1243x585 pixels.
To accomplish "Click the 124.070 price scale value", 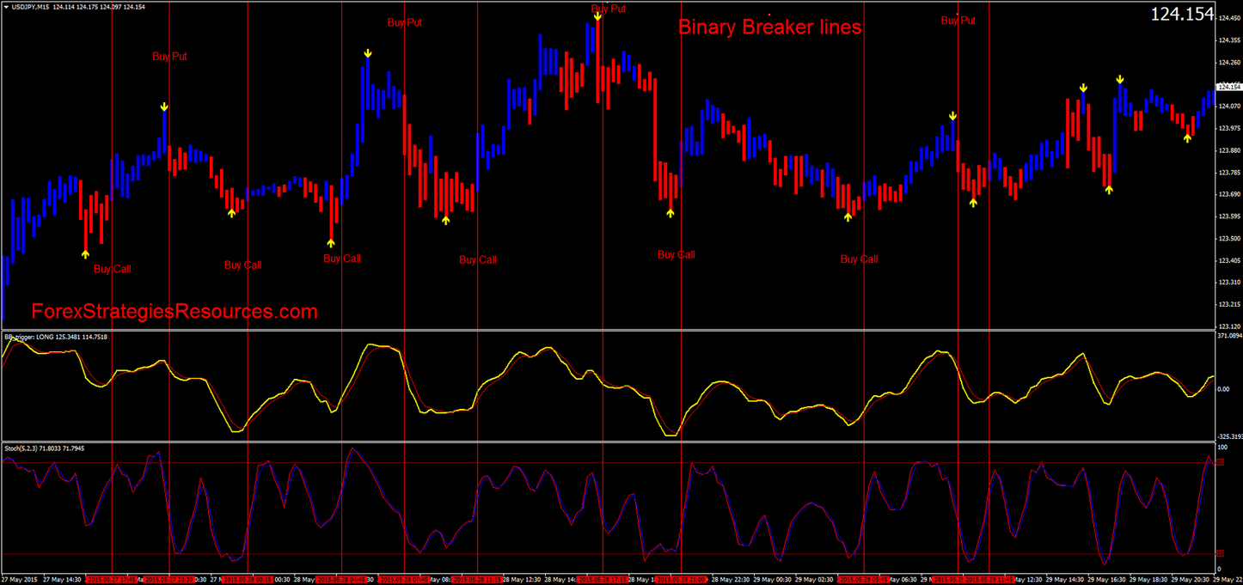I will [1229, 106].
